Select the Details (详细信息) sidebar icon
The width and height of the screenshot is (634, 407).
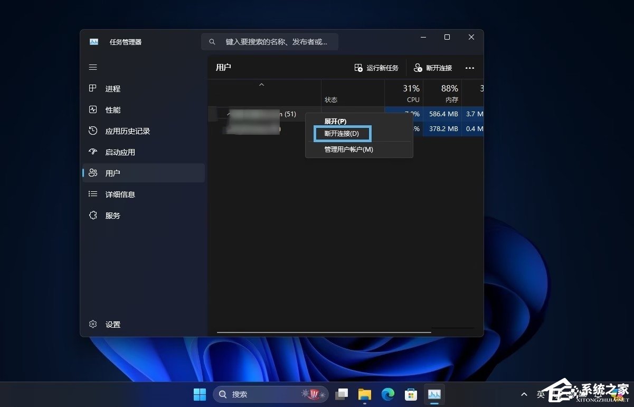(93, 195)
